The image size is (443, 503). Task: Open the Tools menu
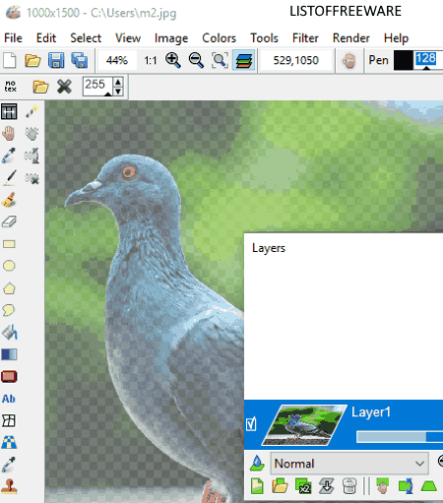264,38
